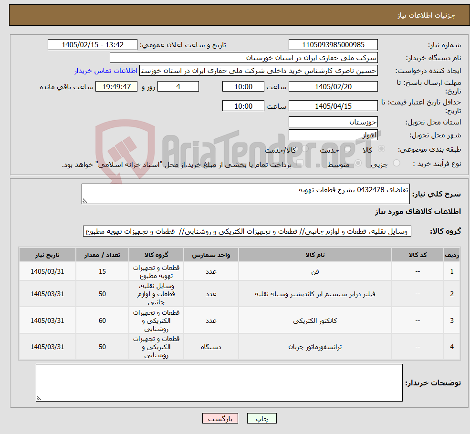Click the بازگشت back button
Viewport: 470px width, 434px height.
tap(220, 418)
